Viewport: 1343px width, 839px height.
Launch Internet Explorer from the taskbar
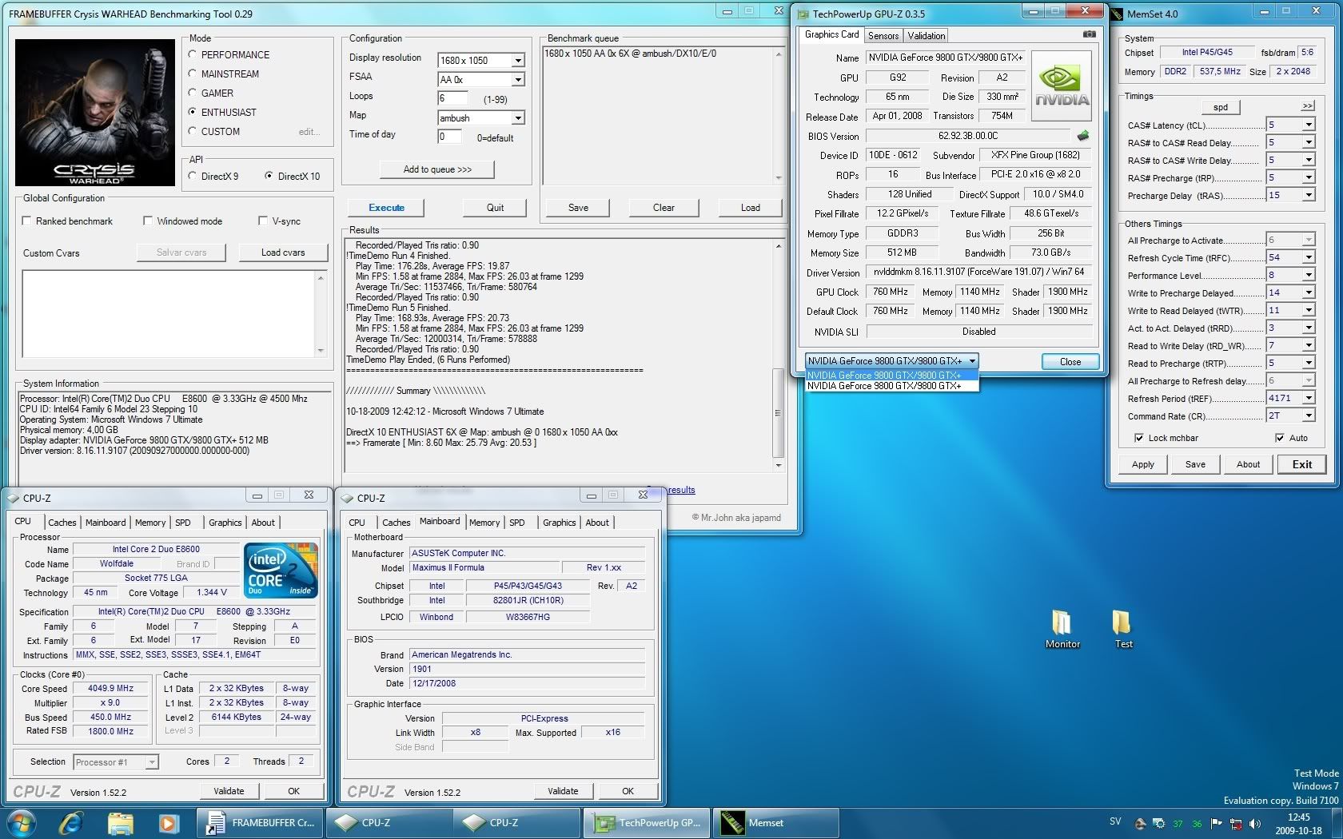coord(71,822)
